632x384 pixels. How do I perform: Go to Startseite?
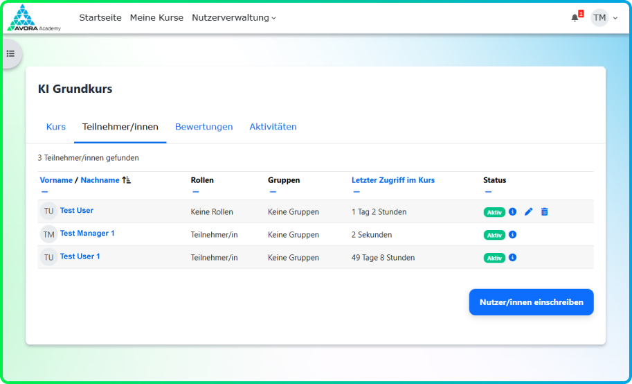point(100,18)
